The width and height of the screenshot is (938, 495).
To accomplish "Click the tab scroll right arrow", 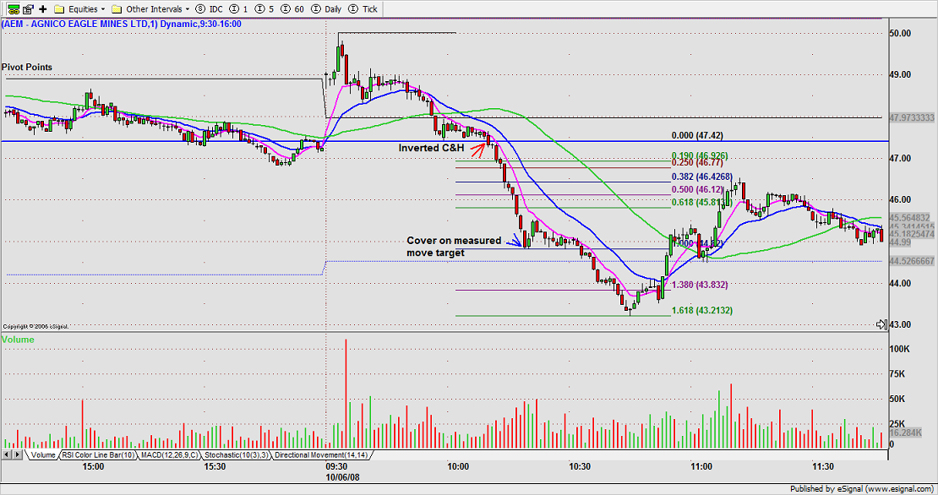I will (18, 455).
